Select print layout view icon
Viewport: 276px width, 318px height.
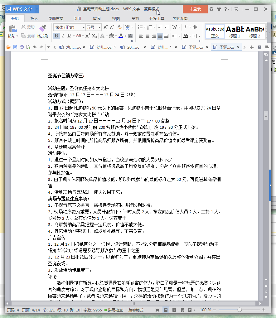166,310
